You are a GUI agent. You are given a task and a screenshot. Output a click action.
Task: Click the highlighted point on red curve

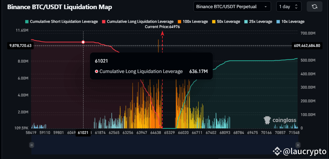point(83,42)
